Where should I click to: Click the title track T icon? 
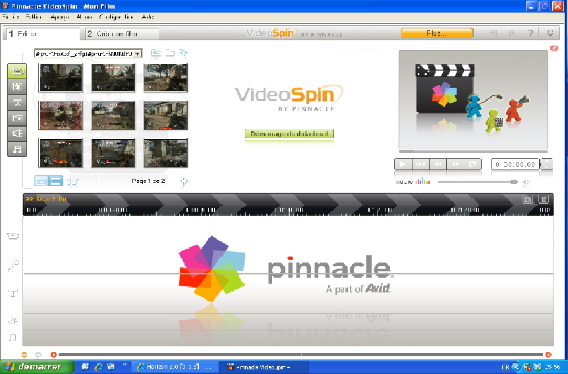(13, 293)
